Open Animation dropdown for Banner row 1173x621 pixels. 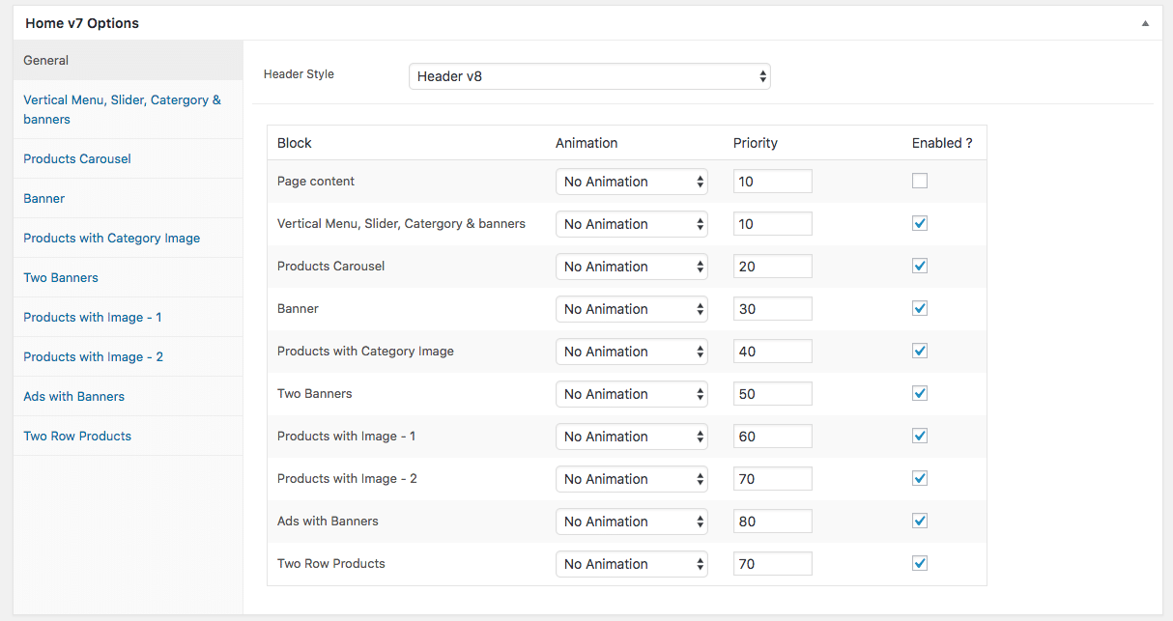[632, 309]
